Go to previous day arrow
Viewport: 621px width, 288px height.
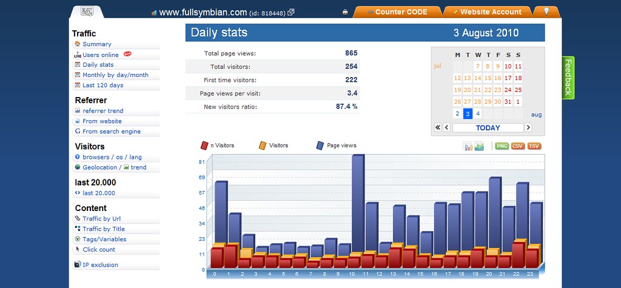(x=447, y=127)
